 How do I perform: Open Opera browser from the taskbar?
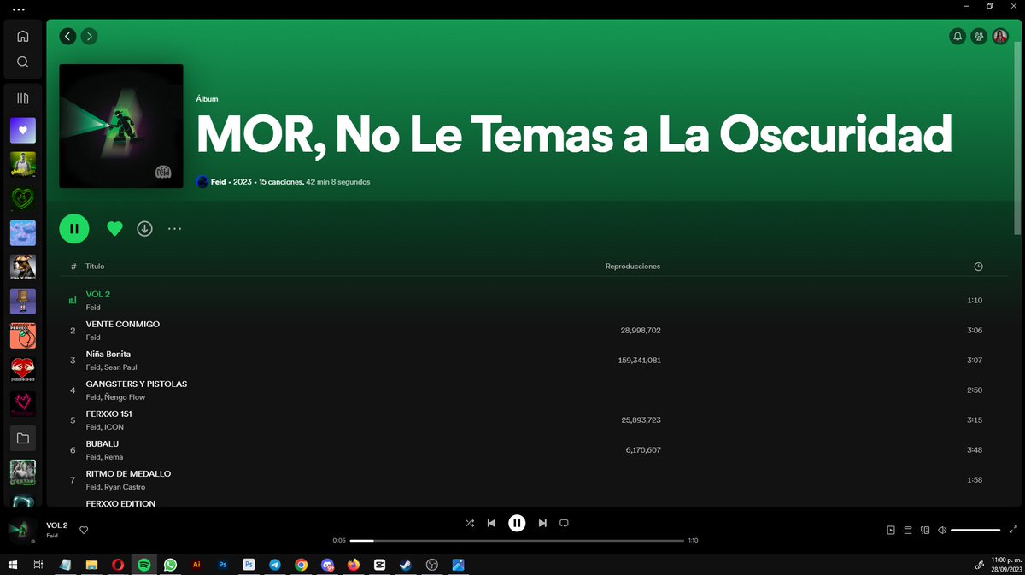117,565
